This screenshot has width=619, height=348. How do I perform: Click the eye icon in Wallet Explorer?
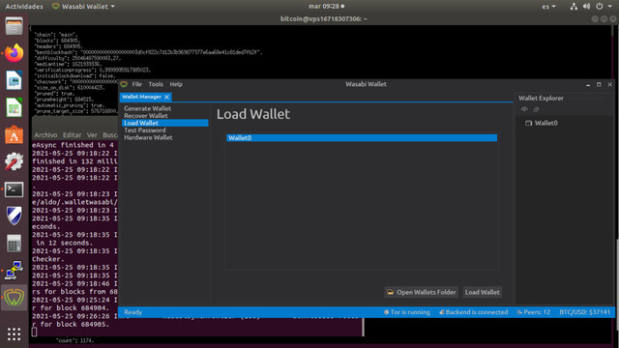point(524,109)
